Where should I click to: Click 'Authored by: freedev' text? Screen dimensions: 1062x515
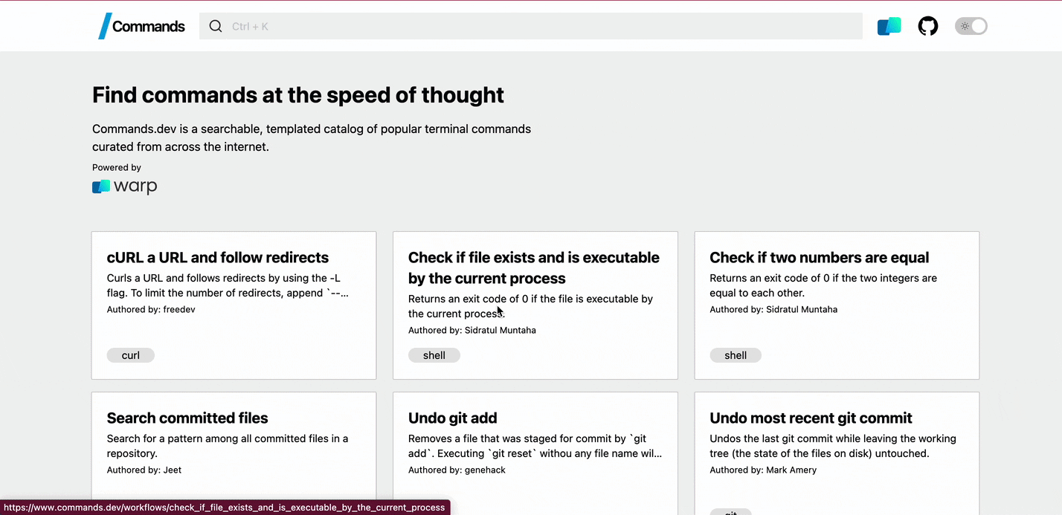(151, 309)
